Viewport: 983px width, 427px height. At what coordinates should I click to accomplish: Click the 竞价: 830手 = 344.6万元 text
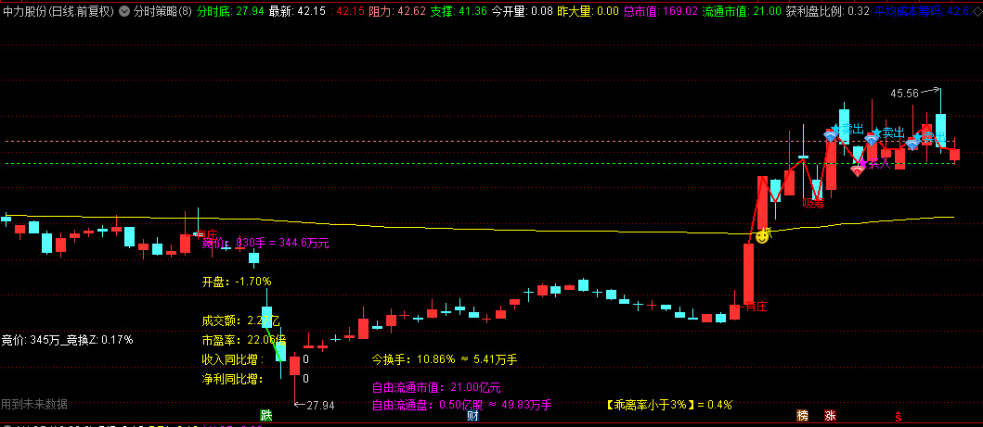pyautogui.click(x=265, y=244)
